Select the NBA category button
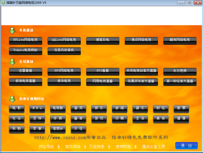 pyautogui.click(x=37, y=109)
